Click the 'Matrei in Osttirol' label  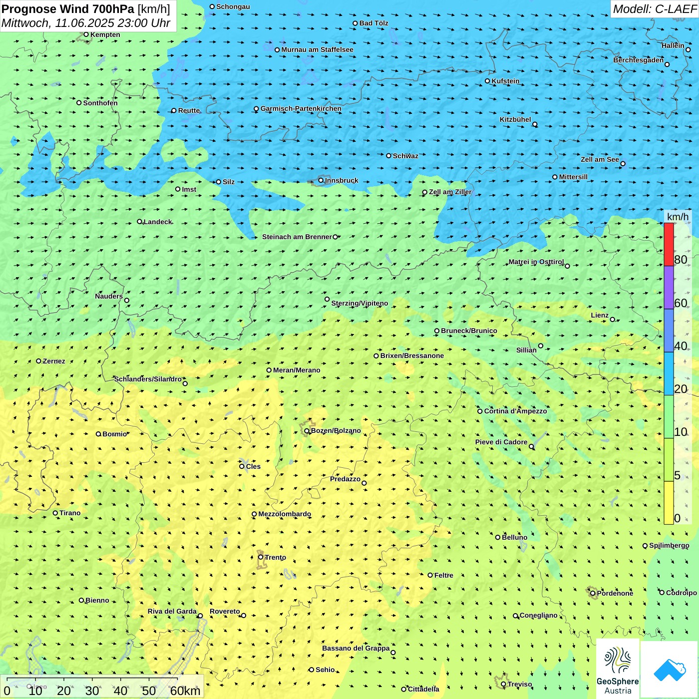[x=536, y=262]
